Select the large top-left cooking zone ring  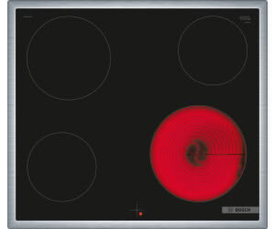[x=69, y=58]
